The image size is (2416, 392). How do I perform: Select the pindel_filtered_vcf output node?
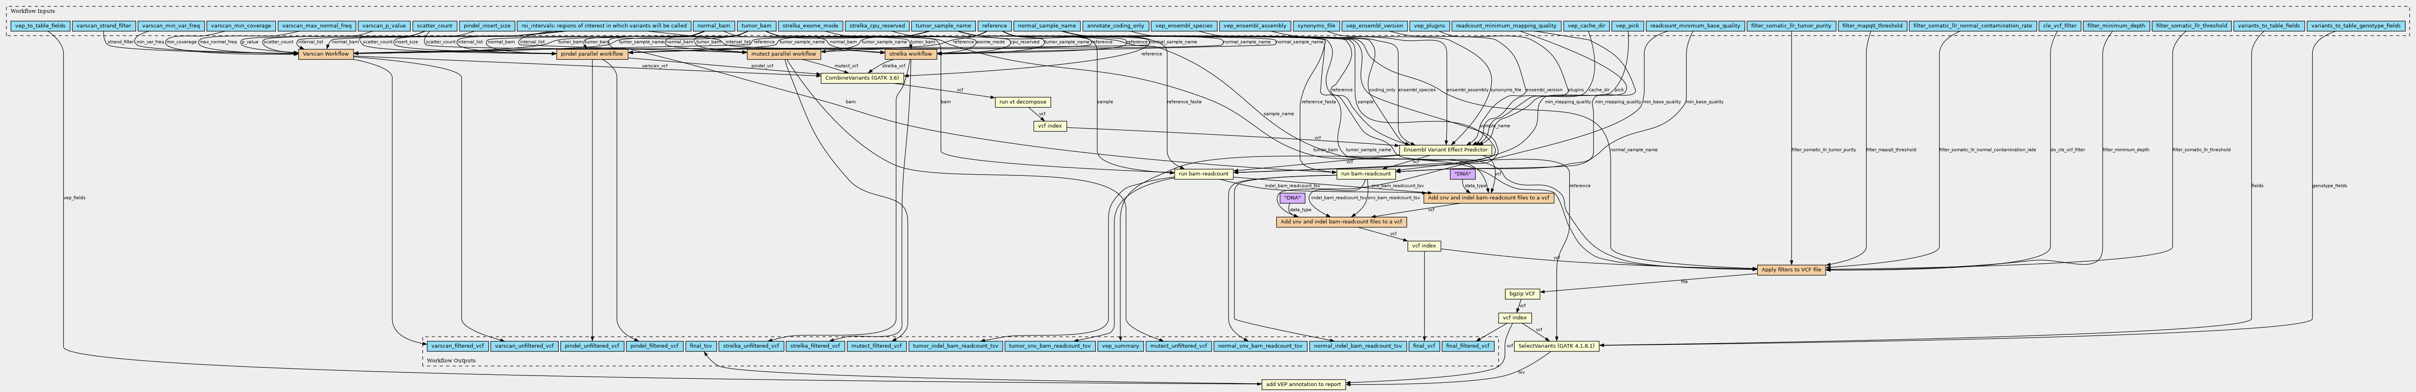point(655,346)
